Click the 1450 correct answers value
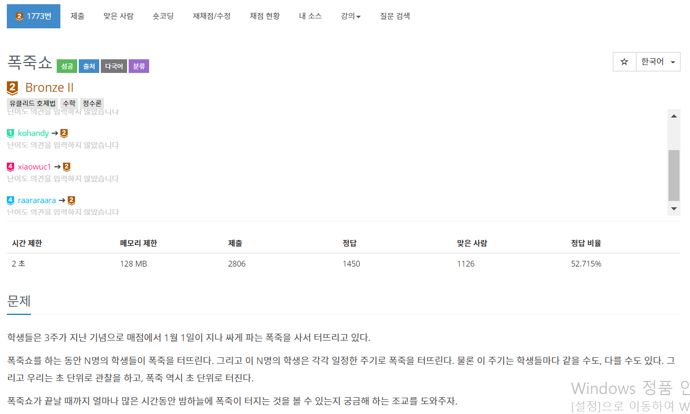 [351, 264]
